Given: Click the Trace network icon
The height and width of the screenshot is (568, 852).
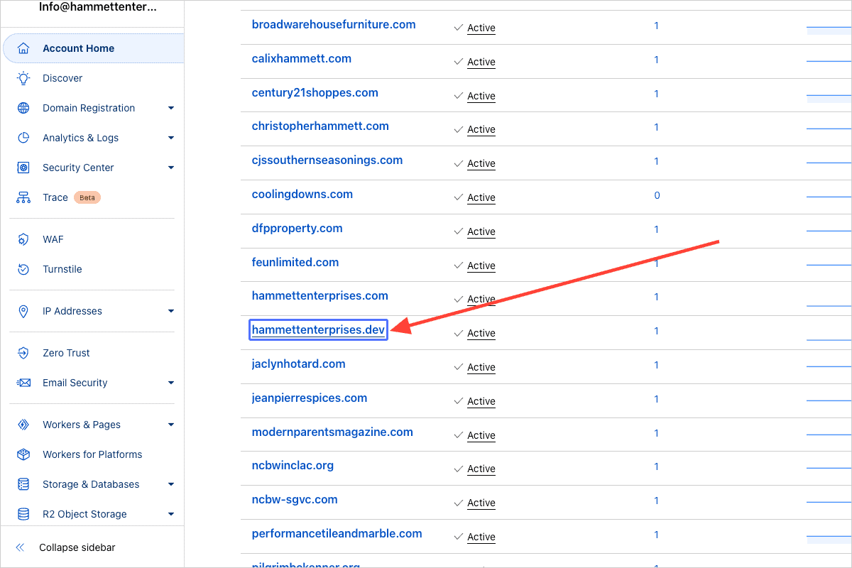Looking at the screenshot, I should point(23,197).
